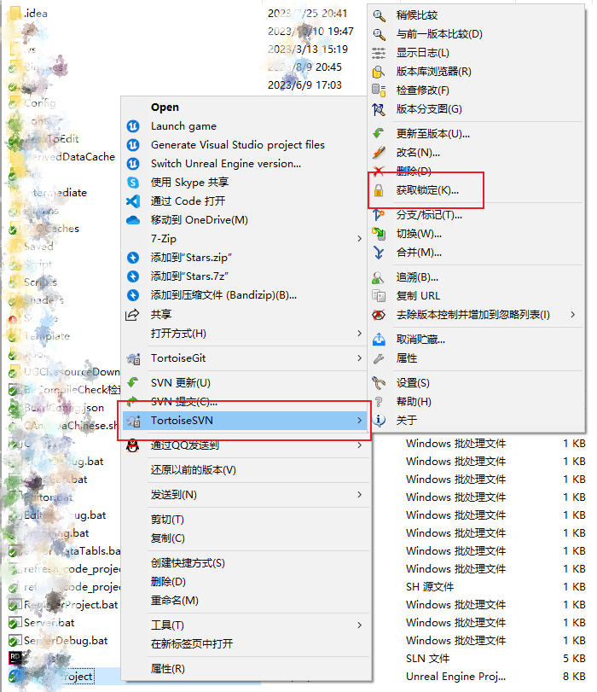Select the .idea folder in file list
The image size is (597, 692).
click(x=36, y=13)
